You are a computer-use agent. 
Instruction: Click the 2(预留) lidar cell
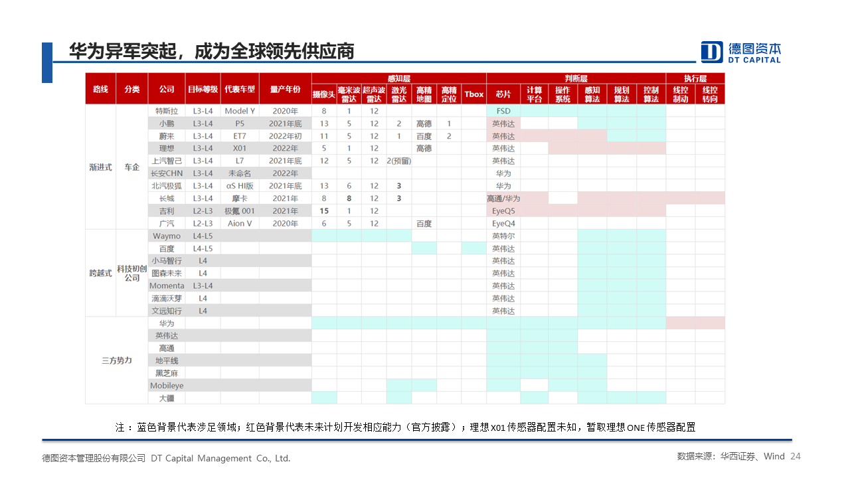399,161
